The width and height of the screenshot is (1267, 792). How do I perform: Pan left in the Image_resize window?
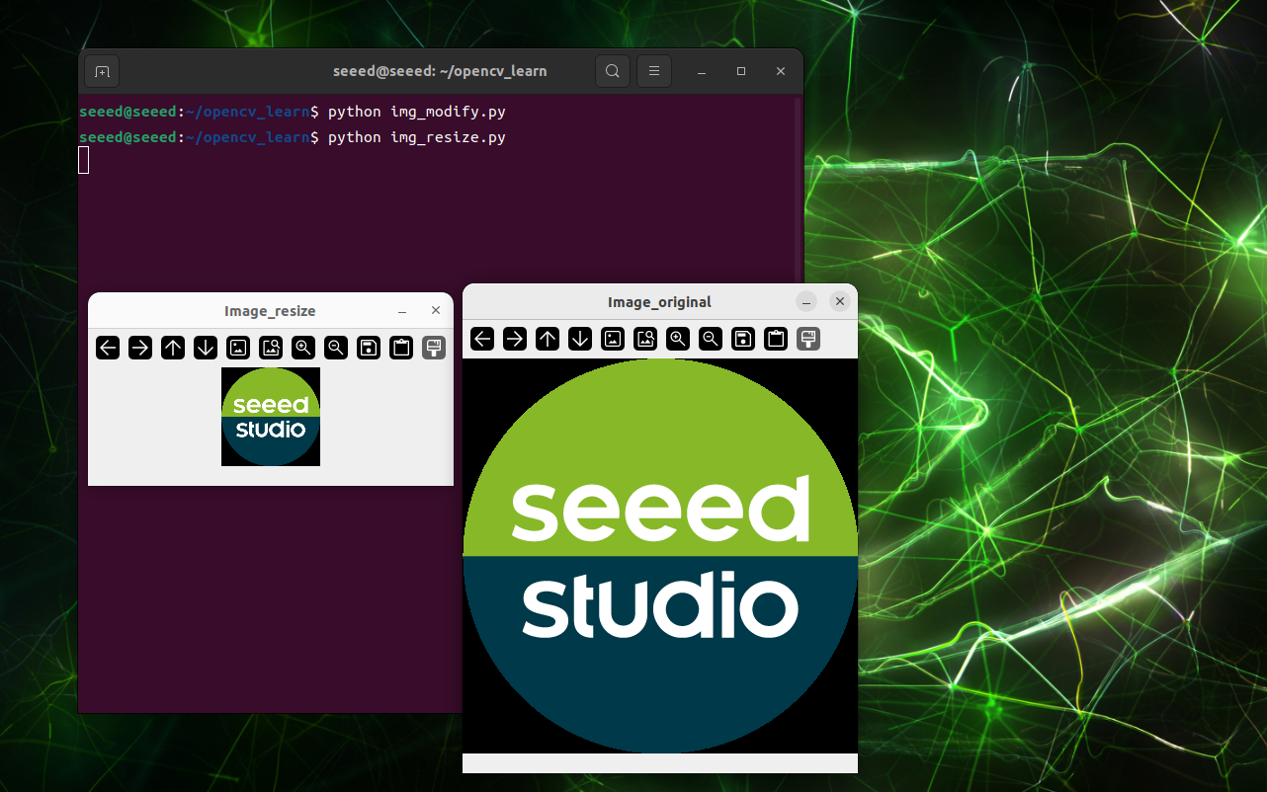click(108, 348)
